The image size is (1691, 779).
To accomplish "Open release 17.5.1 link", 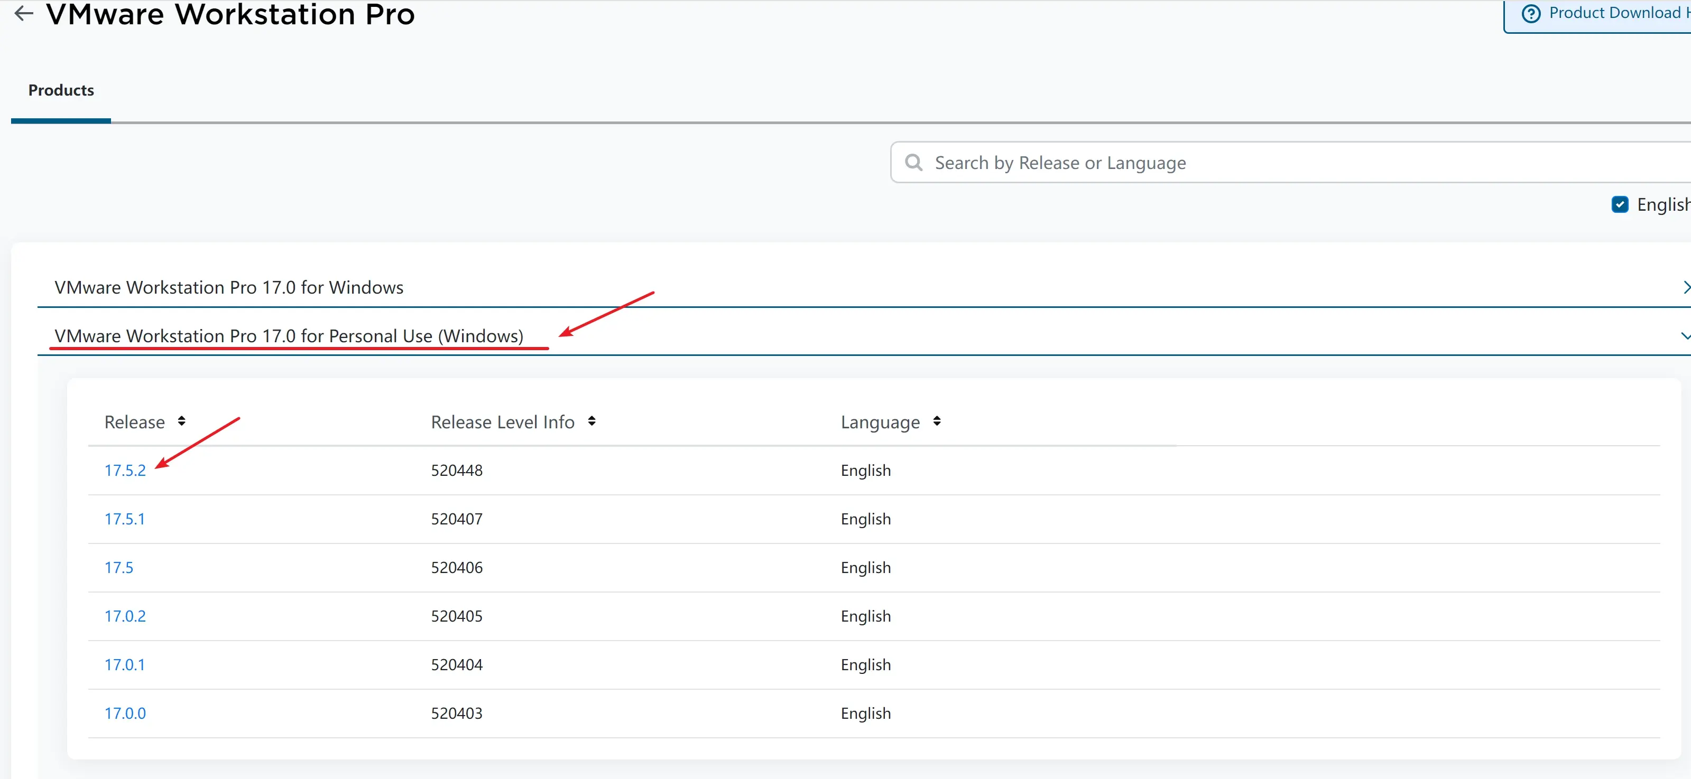I will tap(124, 519).
